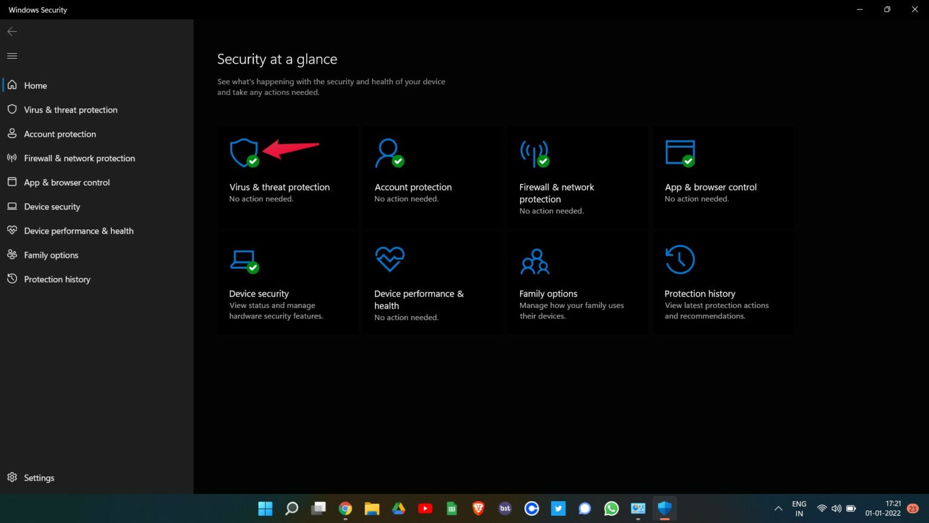Open Family options using the people icon

534,260
